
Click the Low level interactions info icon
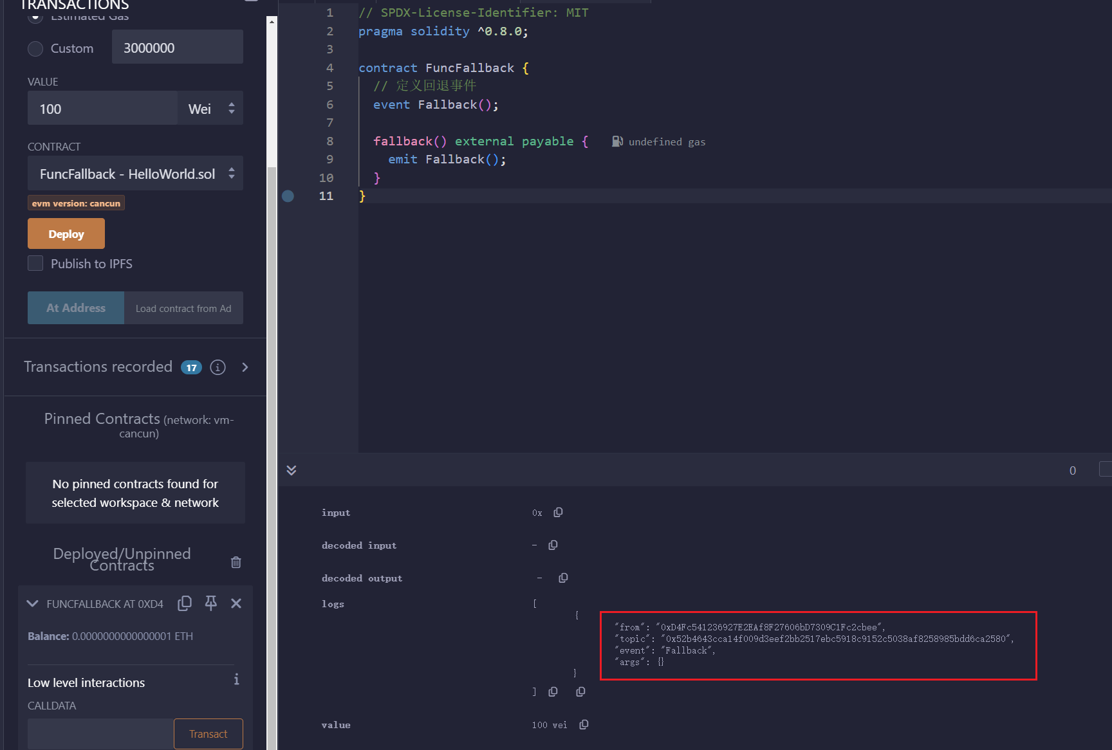coord(236,679)
